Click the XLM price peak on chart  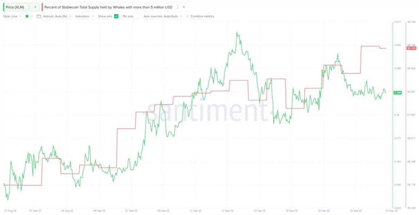click(237, 32)
